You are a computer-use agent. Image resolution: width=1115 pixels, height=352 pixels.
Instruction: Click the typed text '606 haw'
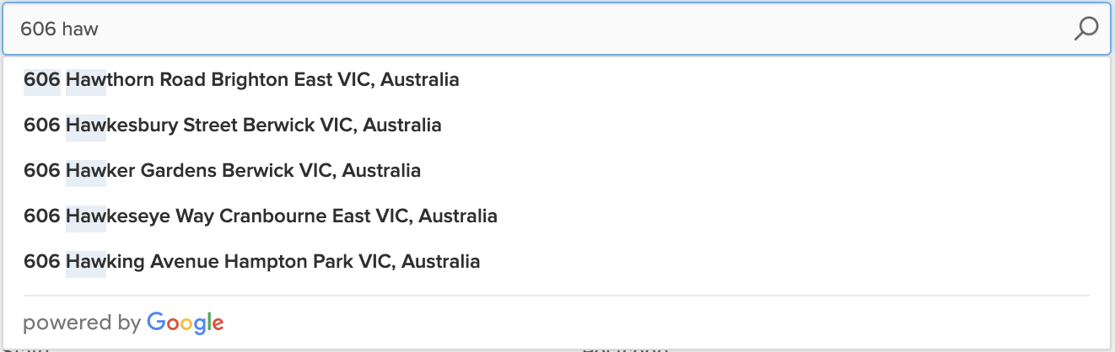pos(60,29)
